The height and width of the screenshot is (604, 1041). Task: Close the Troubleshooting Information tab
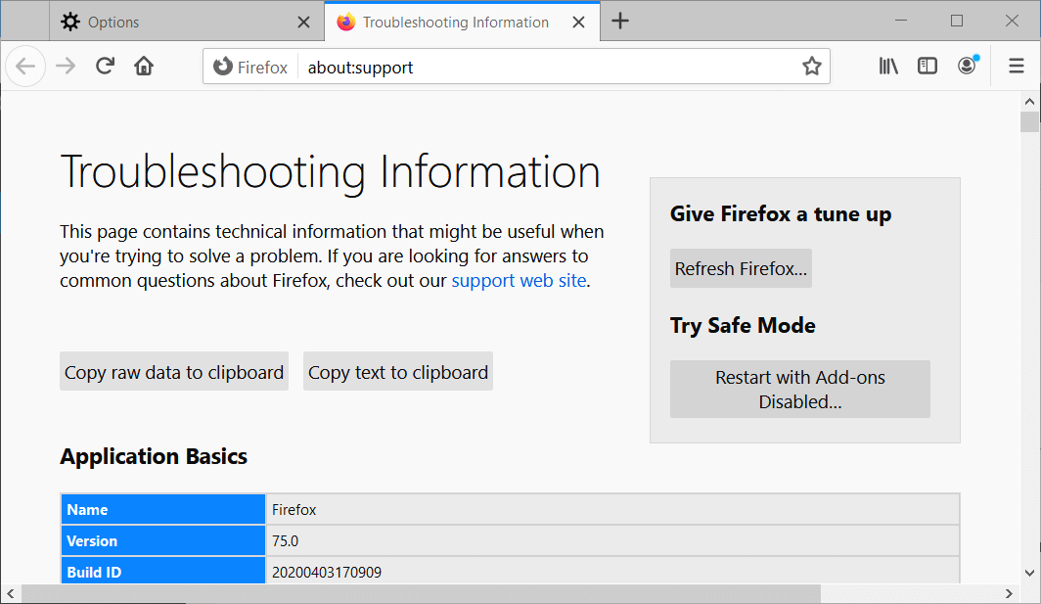578,22
